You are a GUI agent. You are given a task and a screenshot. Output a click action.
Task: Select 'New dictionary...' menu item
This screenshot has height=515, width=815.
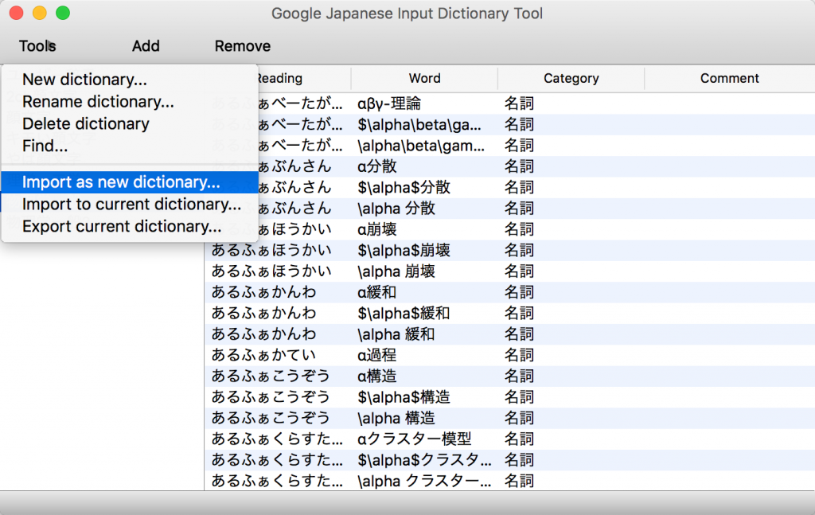pyautogui.click(x=84, y=80)
